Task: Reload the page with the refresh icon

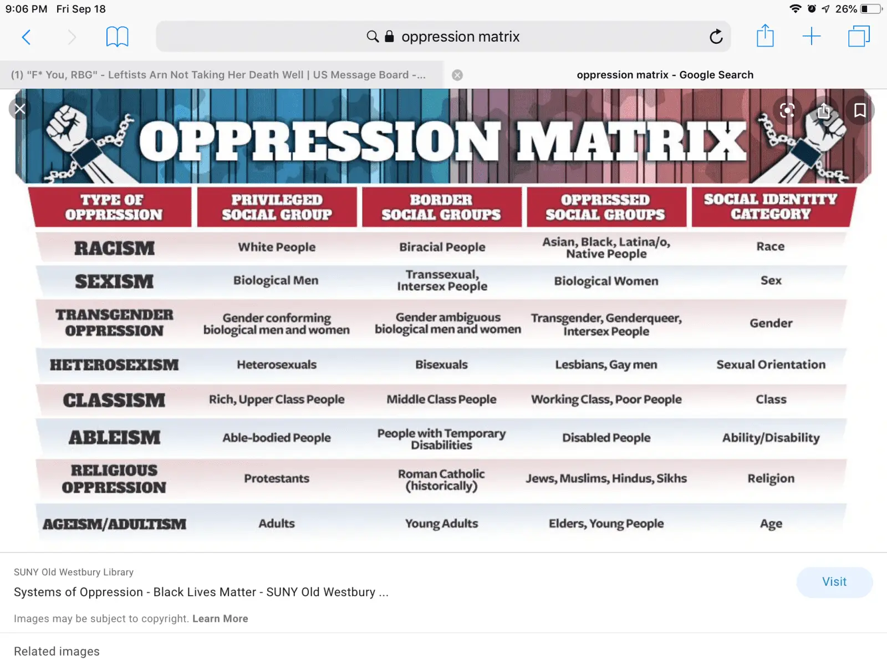Action: [x=716, y=37]
